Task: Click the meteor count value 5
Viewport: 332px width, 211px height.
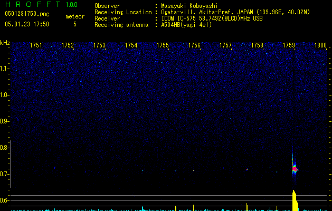Action: 75,24
